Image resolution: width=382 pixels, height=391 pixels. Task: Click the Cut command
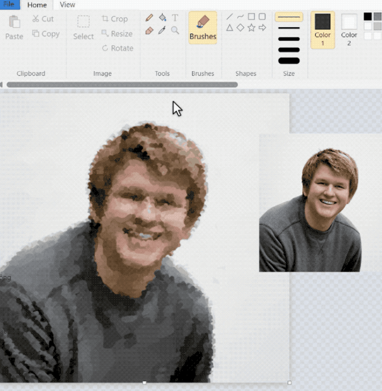click(43, 18)
